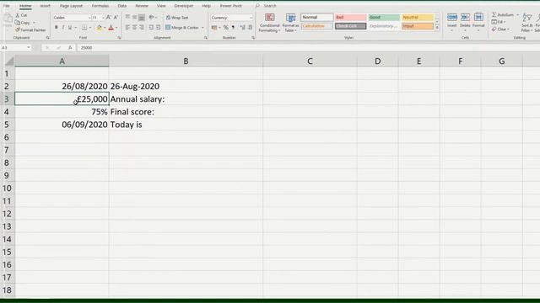
Task: Set Middle Align vertical alignment
Action: [x=135, y=17]
